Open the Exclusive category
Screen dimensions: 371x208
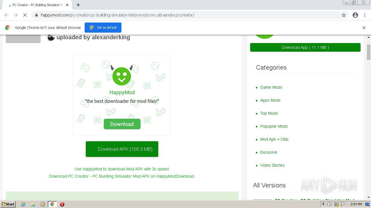point(268,152)
